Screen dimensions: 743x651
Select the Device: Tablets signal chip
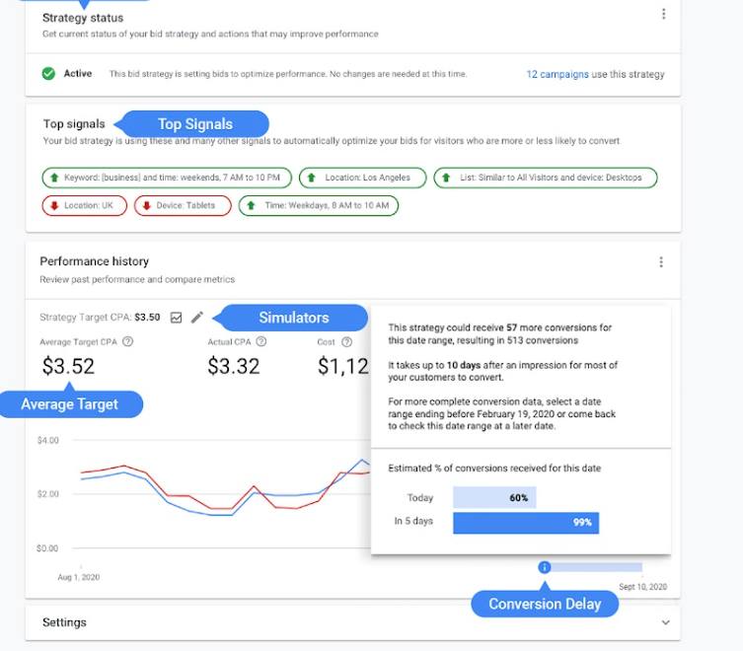(183, 205)
